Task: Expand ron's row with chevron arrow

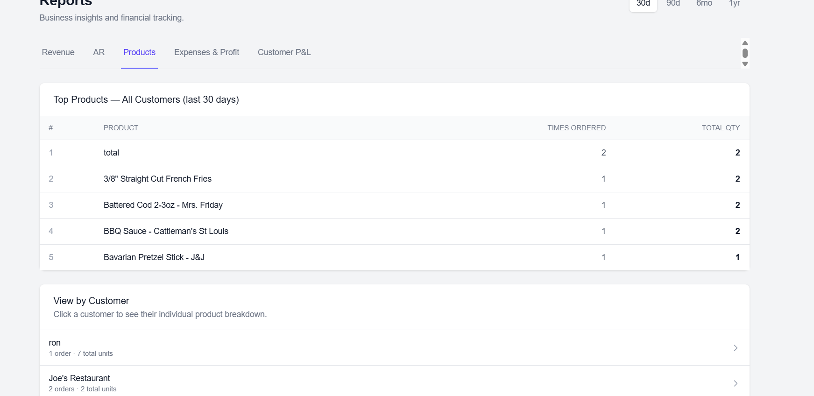Action: (736, 348)
